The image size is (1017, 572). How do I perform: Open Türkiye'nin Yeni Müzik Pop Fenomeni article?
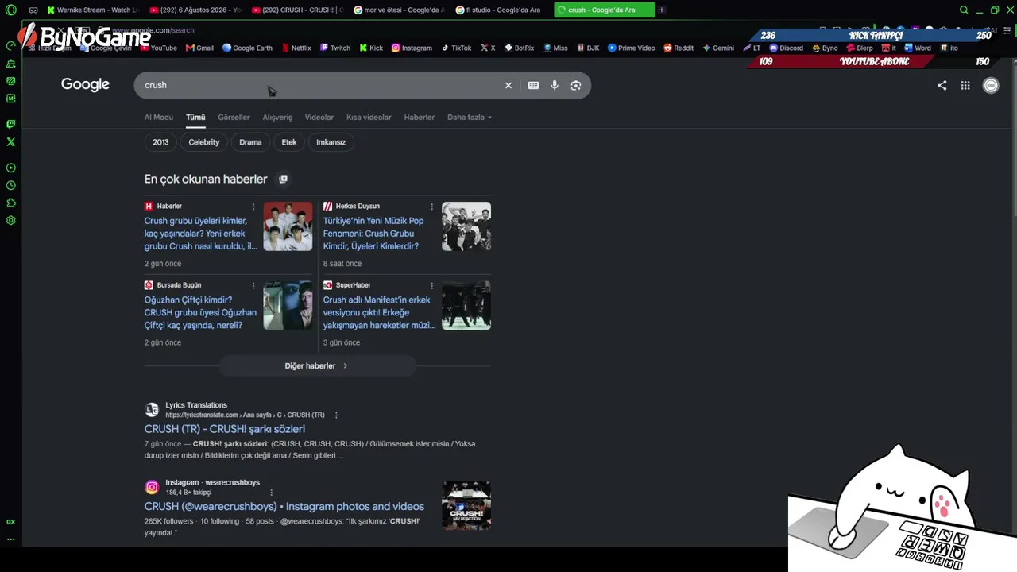(x=373, y=234)
